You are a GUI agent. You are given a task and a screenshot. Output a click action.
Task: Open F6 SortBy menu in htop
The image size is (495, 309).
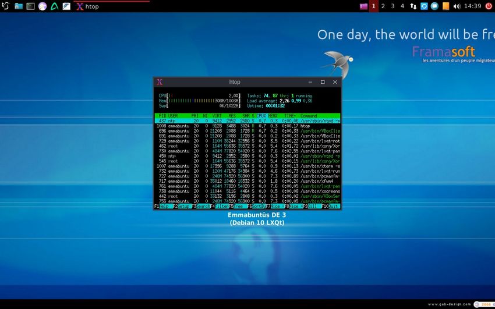coord(257,206)
